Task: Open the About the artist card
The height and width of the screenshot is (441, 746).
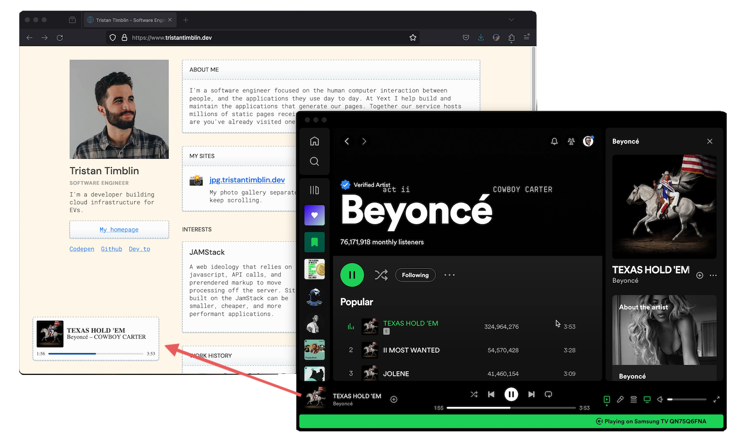Action: pos(664,338)
